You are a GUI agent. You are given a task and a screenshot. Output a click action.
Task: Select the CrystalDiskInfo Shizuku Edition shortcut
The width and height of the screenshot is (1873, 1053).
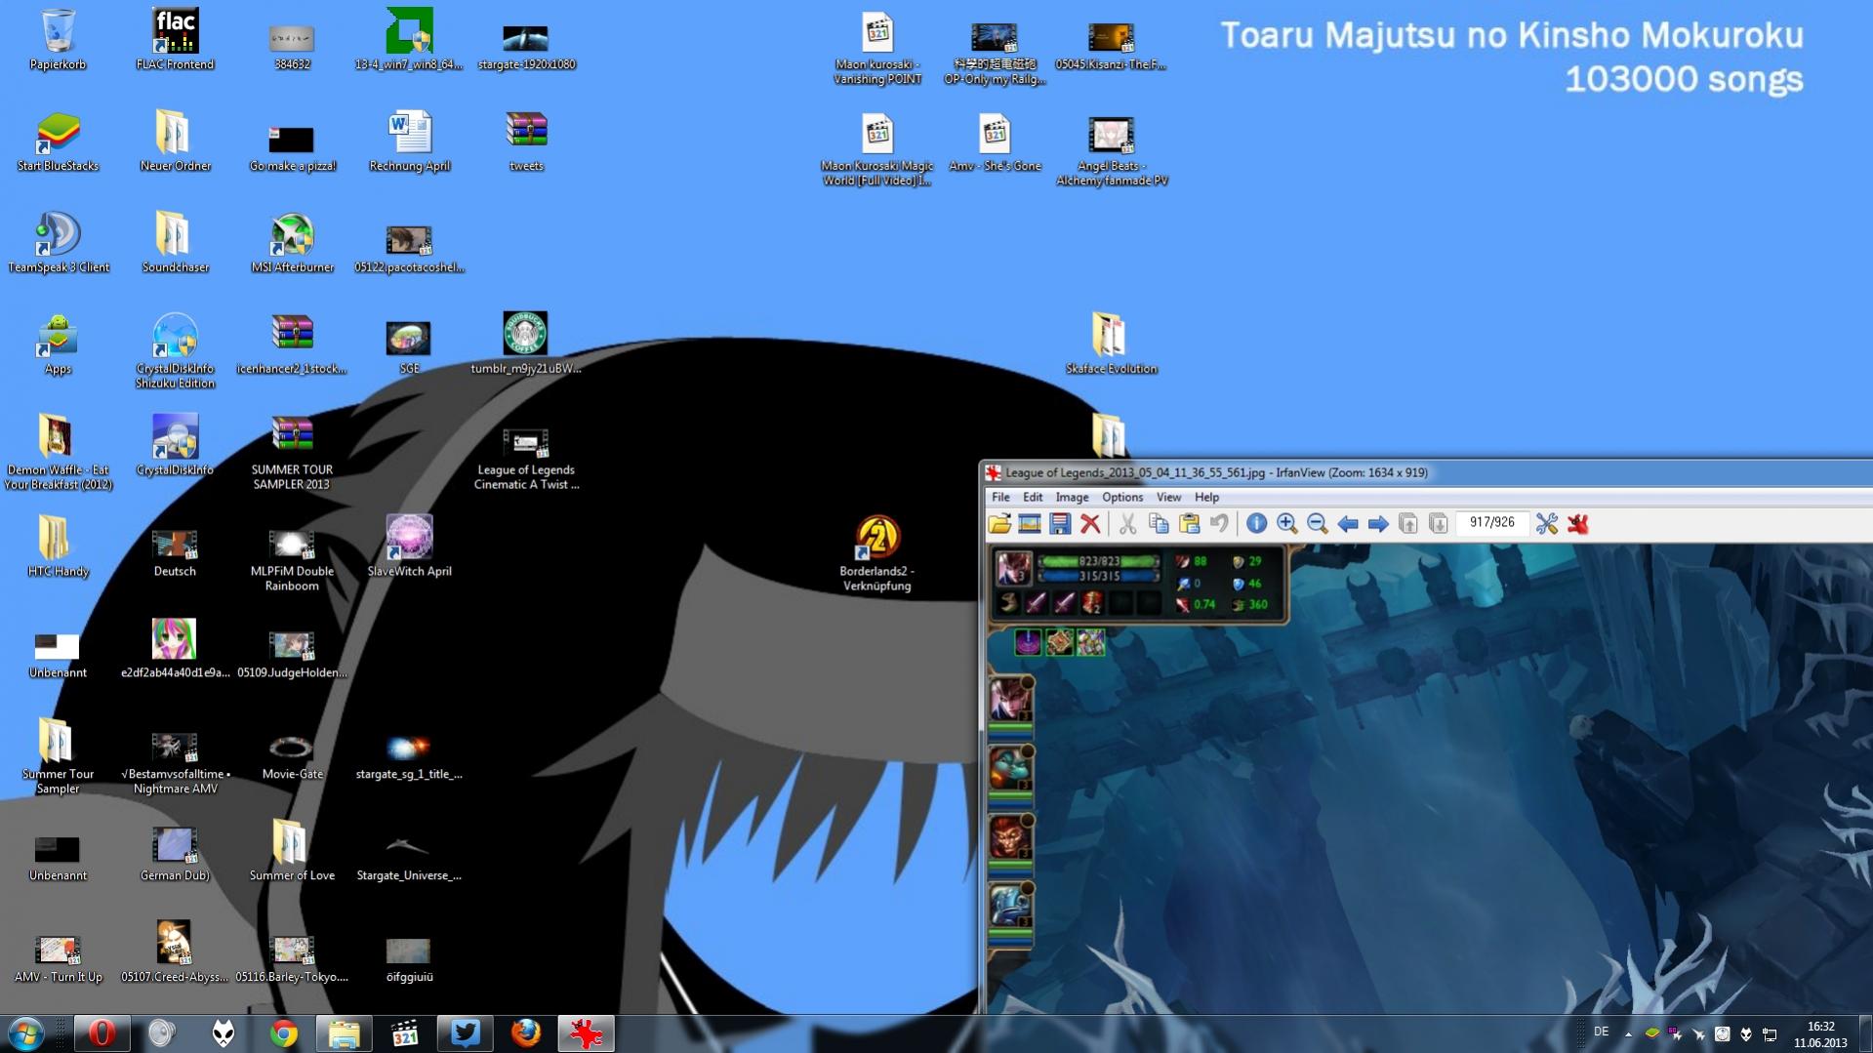point(175,351)
